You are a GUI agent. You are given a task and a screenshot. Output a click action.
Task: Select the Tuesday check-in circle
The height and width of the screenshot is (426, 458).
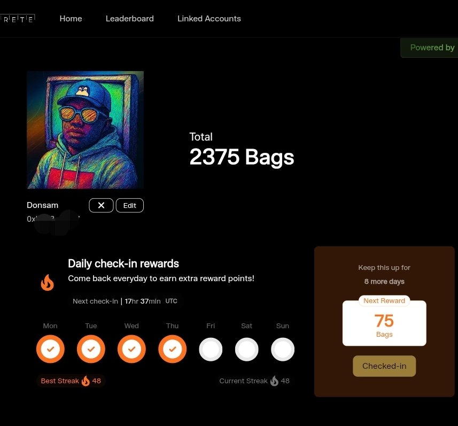(91, 349)
